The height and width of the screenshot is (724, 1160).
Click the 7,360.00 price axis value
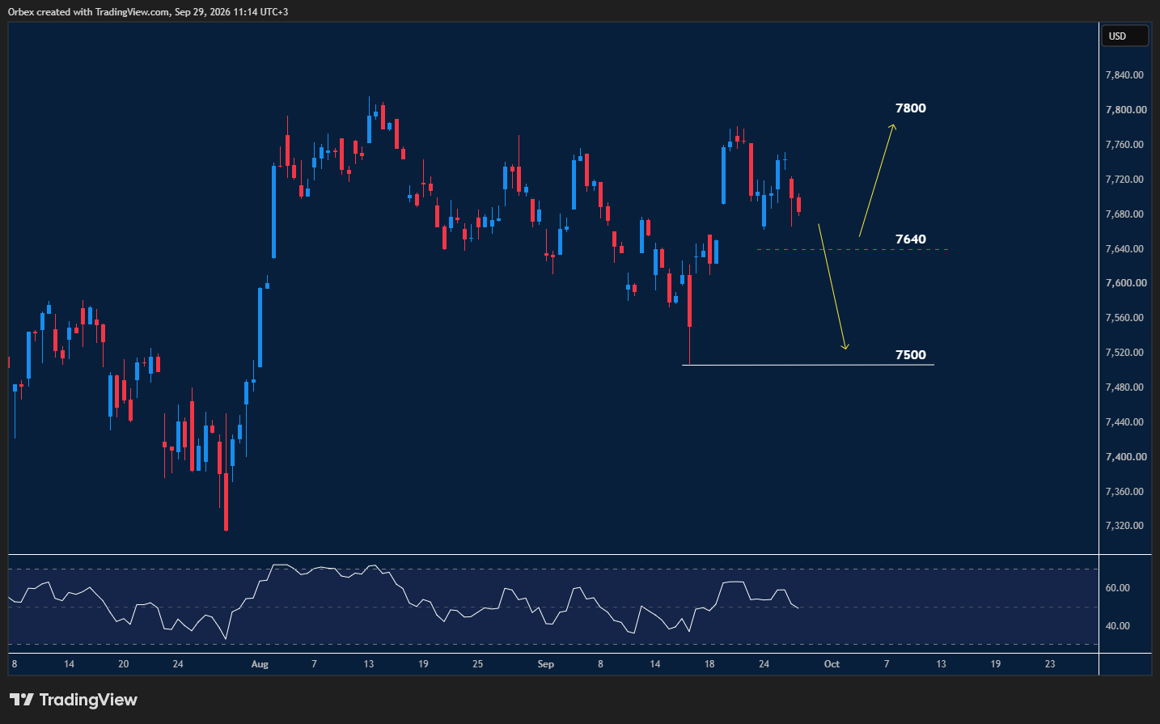[x=1124, y=492]
